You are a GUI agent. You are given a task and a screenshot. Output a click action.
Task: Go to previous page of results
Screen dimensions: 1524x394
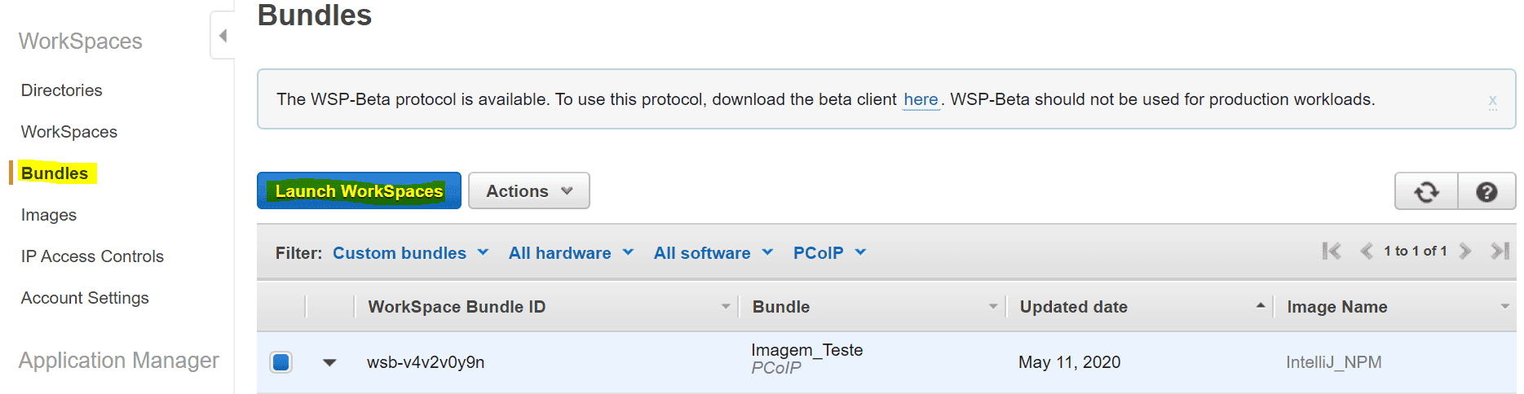click(x=1366, y=252)
